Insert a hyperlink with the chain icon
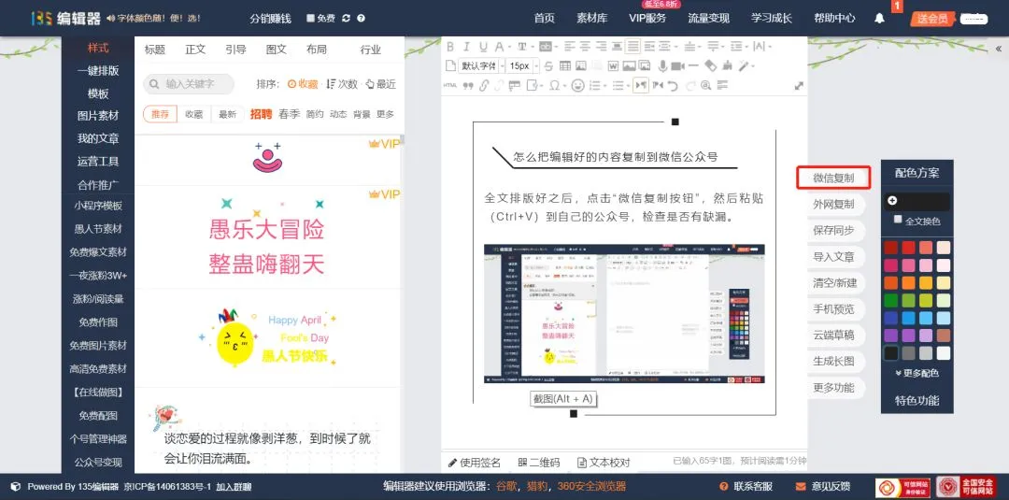Screen dimensions: 1009x500 (484, 85)
